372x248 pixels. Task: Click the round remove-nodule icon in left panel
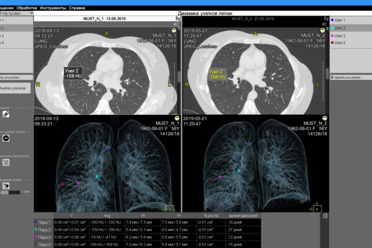click(6, 139)
